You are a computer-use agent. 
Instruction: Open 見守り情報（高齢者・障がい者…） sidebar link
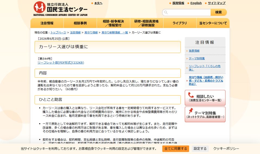coord(206,81)
